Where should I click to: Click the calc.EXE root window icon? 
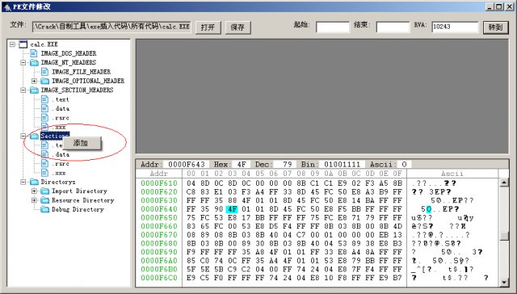point(23,44)
